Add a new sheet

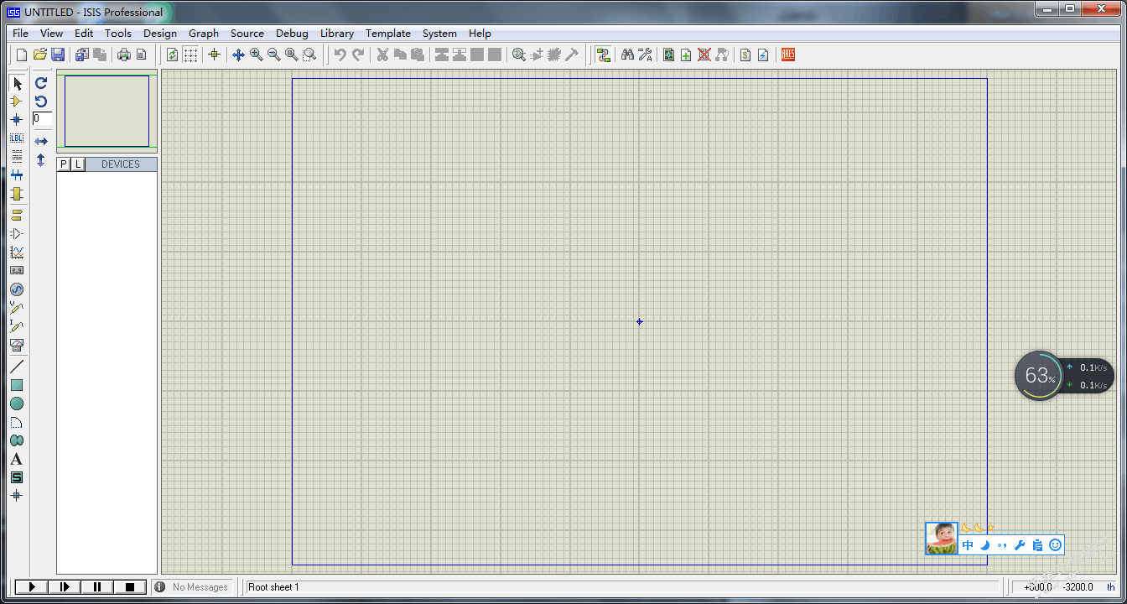pos(686,55)
